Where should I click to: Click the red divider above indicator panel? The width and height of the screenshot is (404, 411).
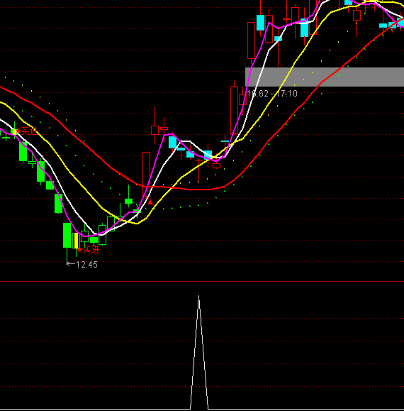tap(202, 282)
